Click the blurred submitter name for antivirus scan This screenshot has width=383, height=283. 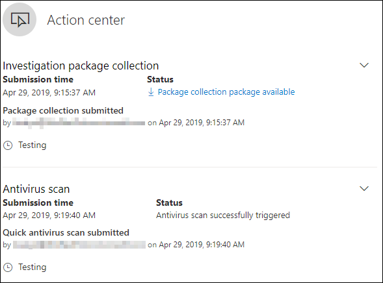79,245
